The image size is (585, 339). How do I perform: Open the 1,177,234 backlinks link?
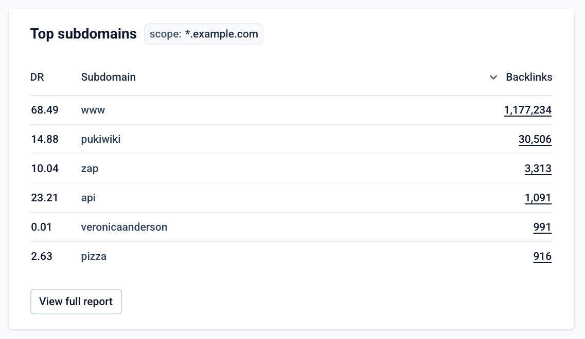pyautogui.click(x=527, y=110)
